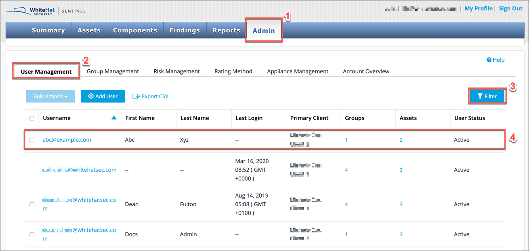529x251 pixels.
Task: Open My Profile
Action: [x=478, y=8]
